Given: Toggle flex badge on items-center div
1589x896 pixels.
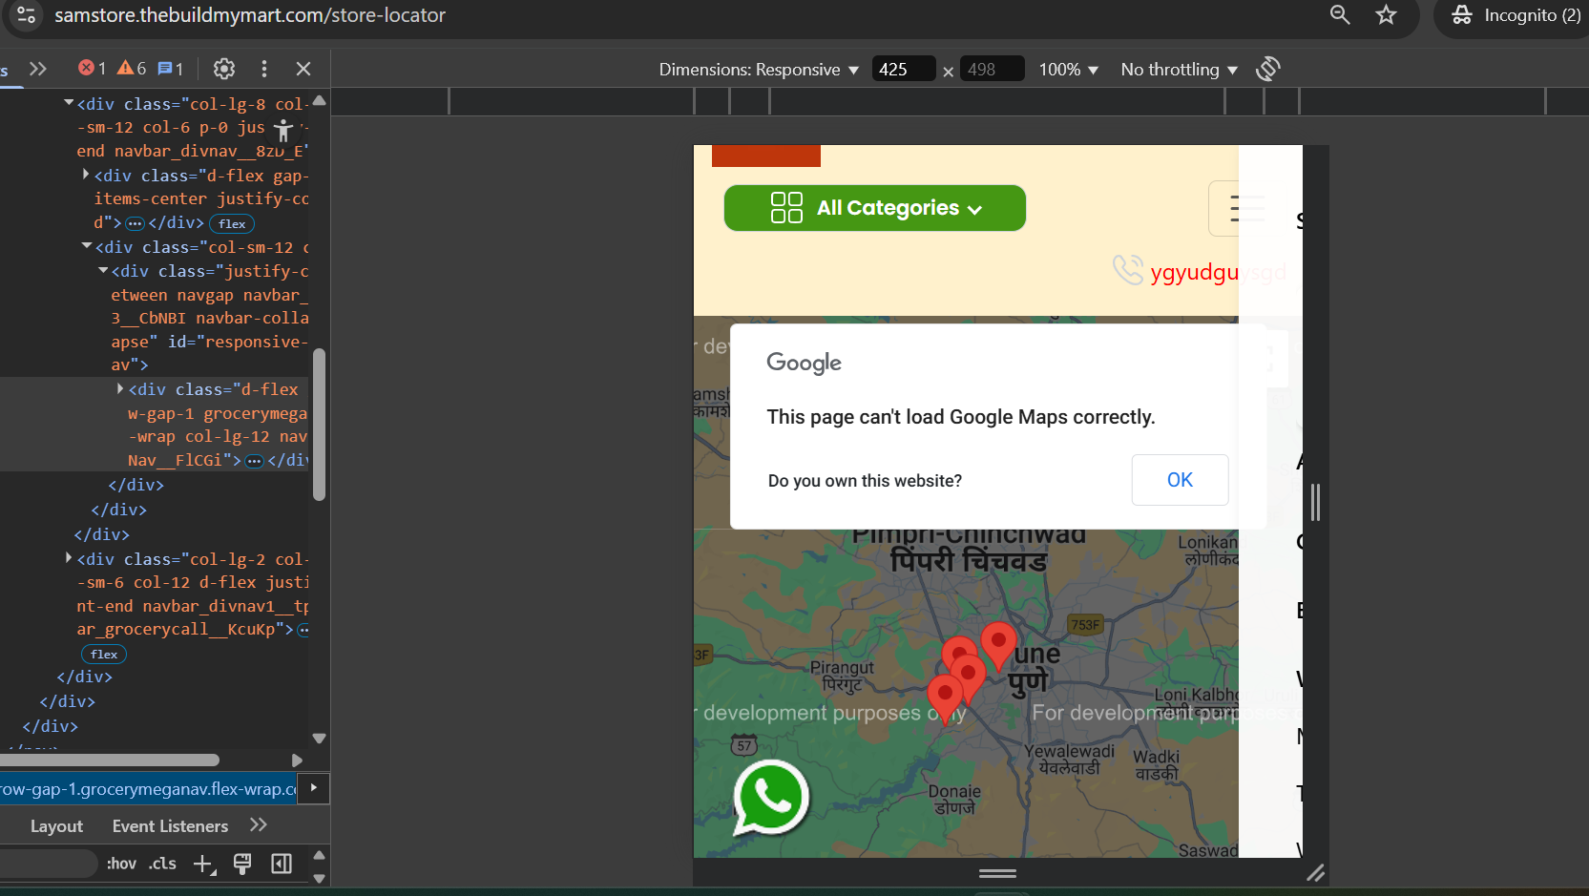Looking at the screenshot, I should point(232,224).
